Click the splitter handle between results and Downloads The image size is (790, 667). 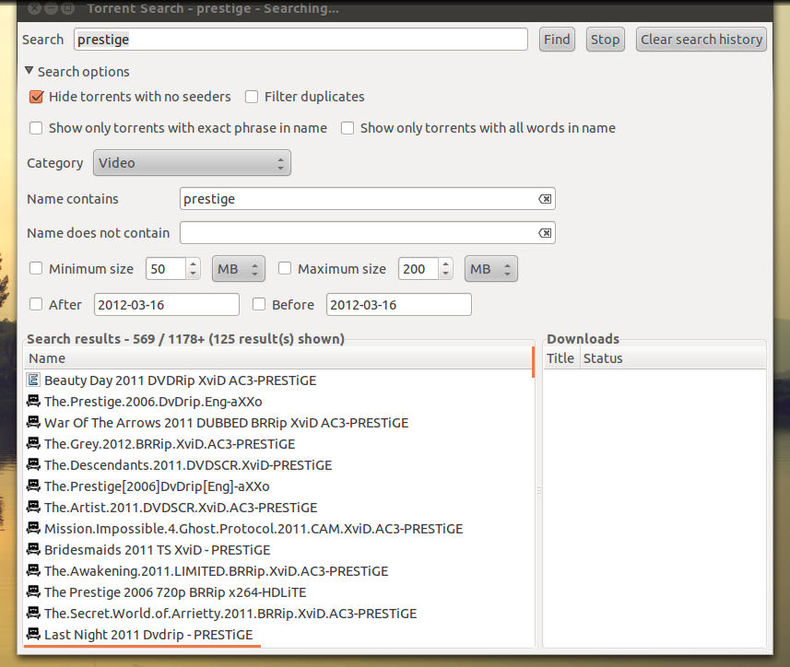(538, 491)
